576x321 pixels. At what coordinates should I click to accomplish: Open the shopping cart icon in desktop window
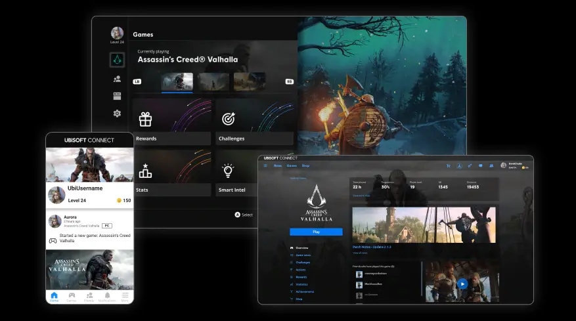click(x=449, y=166)
